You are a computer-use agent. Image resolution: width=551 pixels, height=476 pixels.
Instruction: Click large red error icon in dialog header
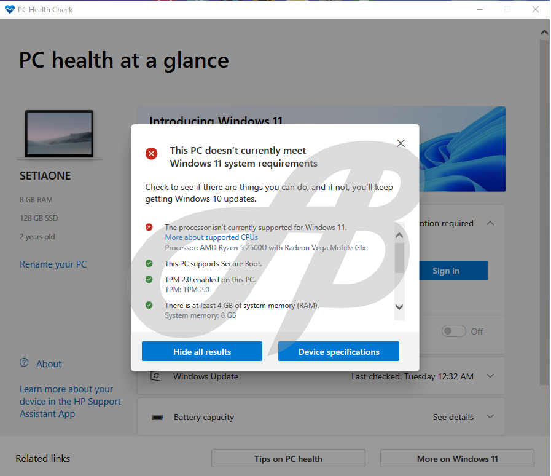(x=152, y=153)
